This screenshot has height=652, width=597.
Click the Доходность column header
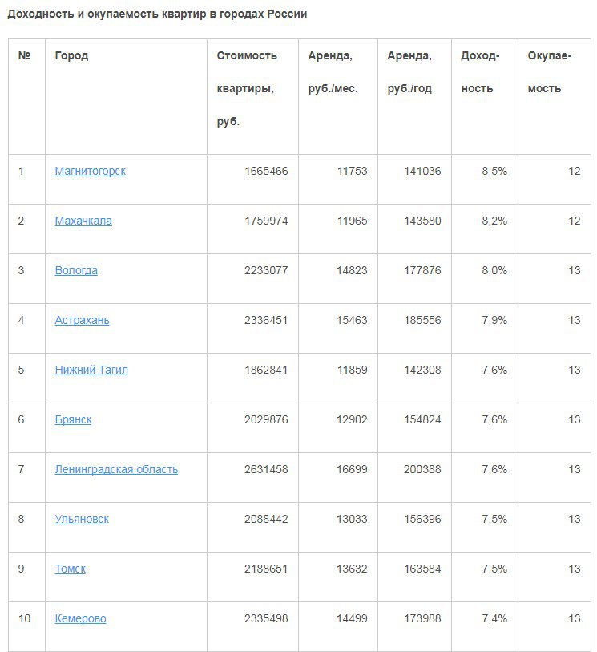[x=480, y=72]
